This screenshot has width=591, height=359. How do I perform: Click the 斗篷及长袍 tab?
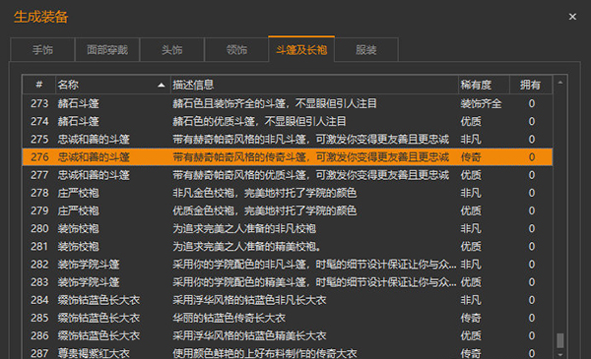301,49
